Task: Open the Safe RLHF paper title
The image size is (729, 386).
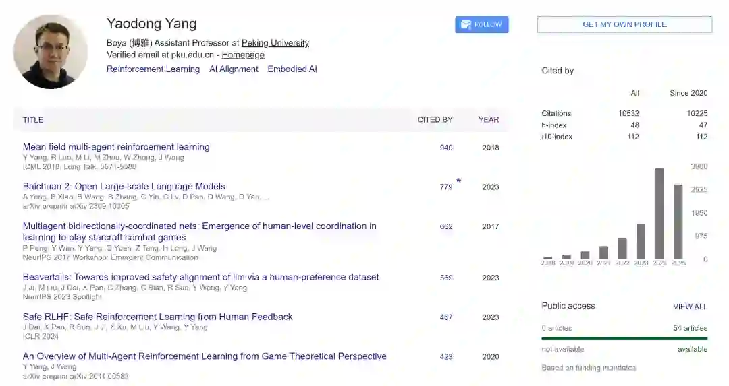Action: [x=157, y=317]
